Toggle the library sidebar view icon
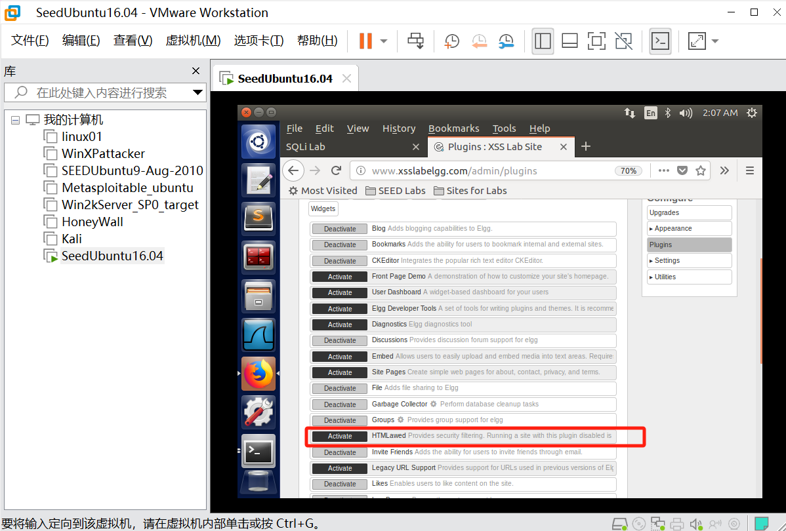The height and width of the screenshot is (531, 786). tap(543, 41)
